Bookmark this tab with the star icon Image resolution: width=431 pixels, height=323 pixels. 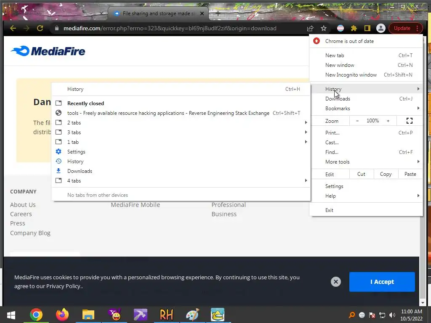[x=324, y=28]
